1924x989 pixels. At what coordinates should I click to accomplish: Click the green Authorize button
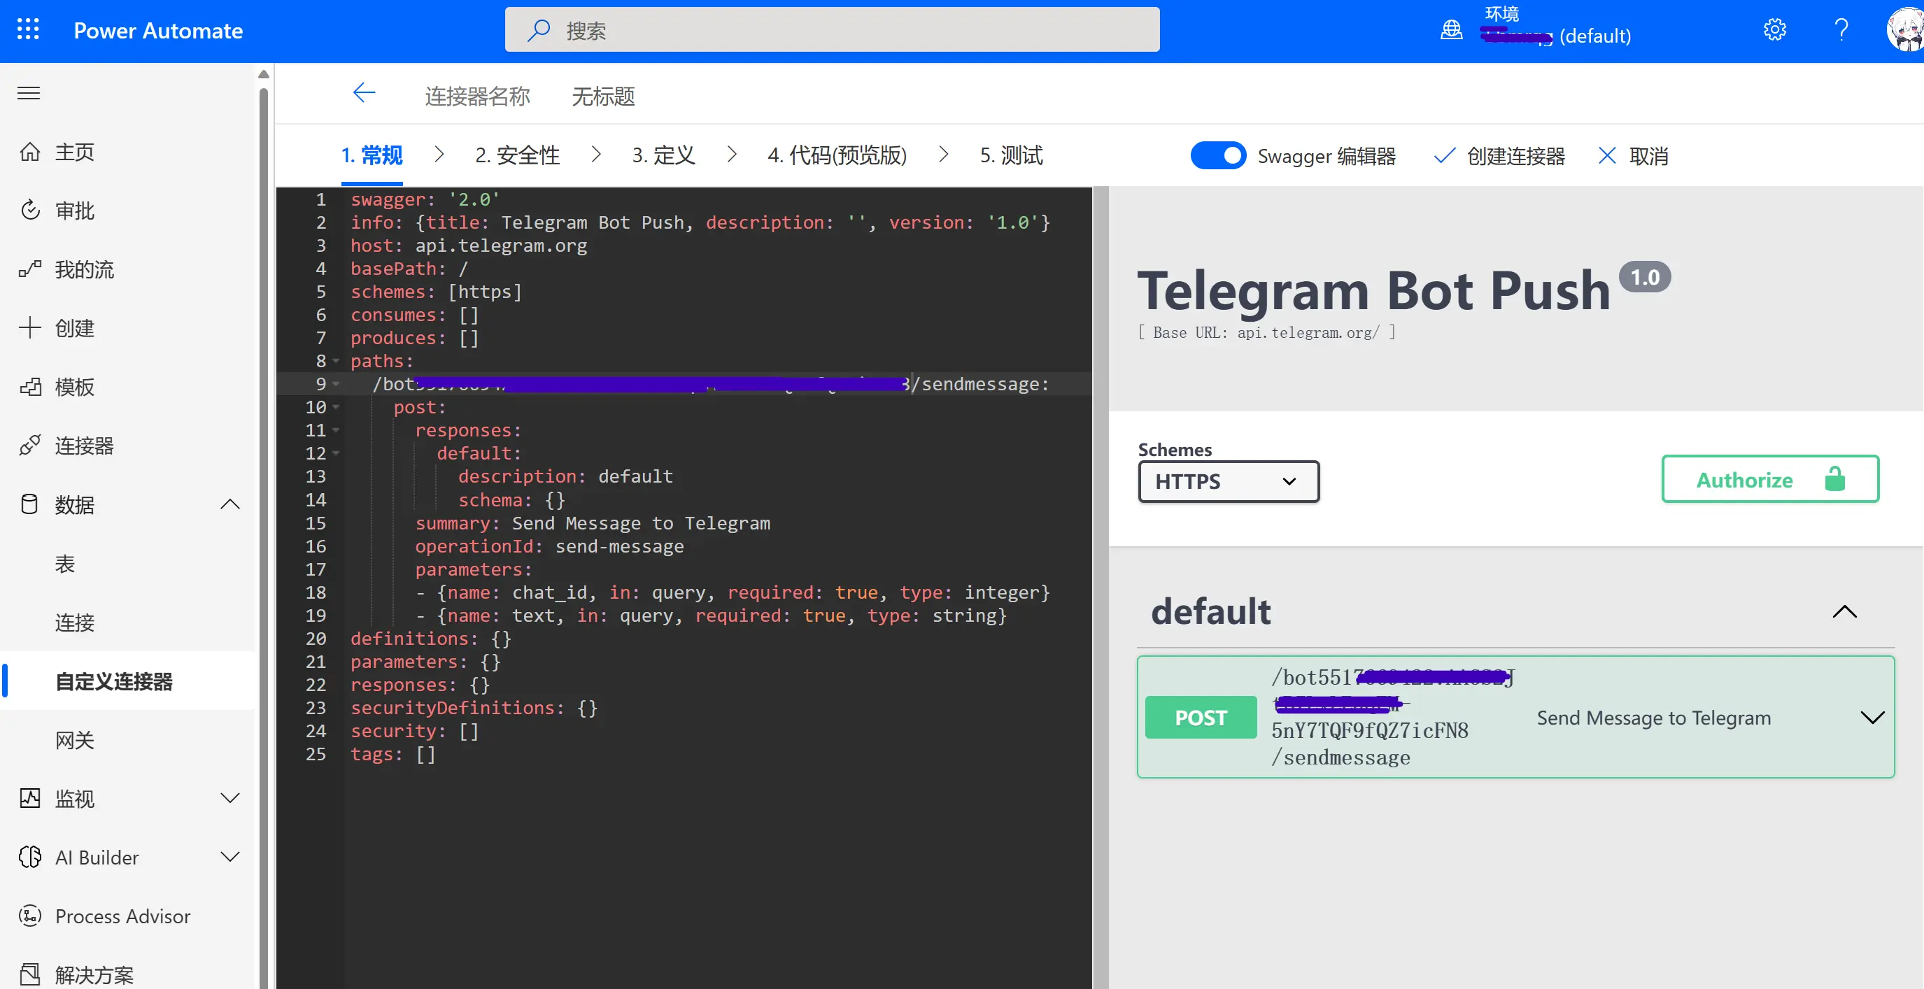(1769, 478)
